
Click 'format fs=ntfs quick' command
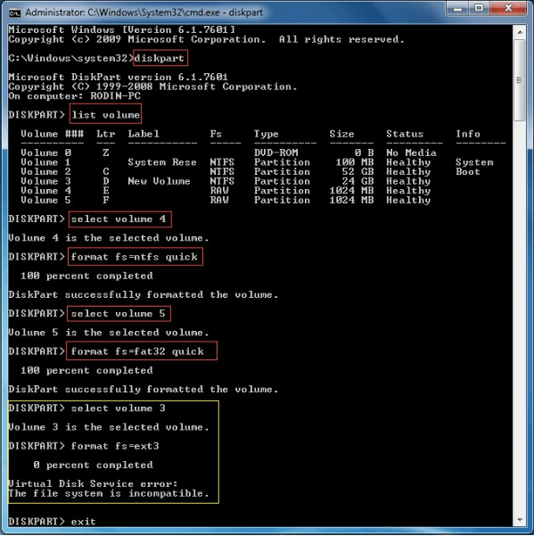[x=135, y=257]
